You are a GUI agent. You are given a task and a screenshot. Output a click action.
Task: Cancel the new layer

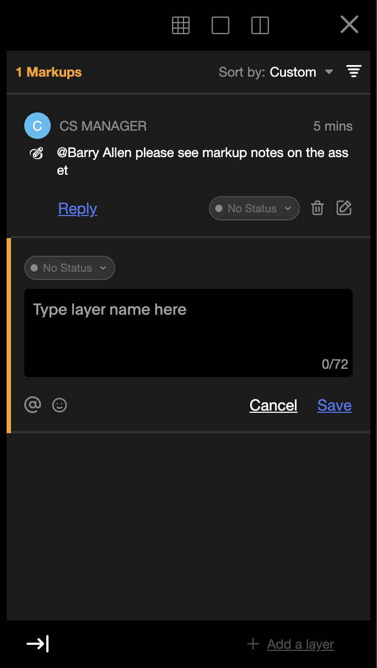273,405
